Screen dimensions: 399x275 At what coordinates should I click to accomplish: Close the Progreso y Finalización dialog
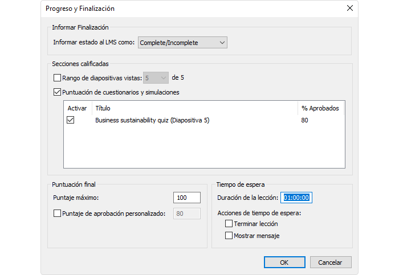pos(350,8)
